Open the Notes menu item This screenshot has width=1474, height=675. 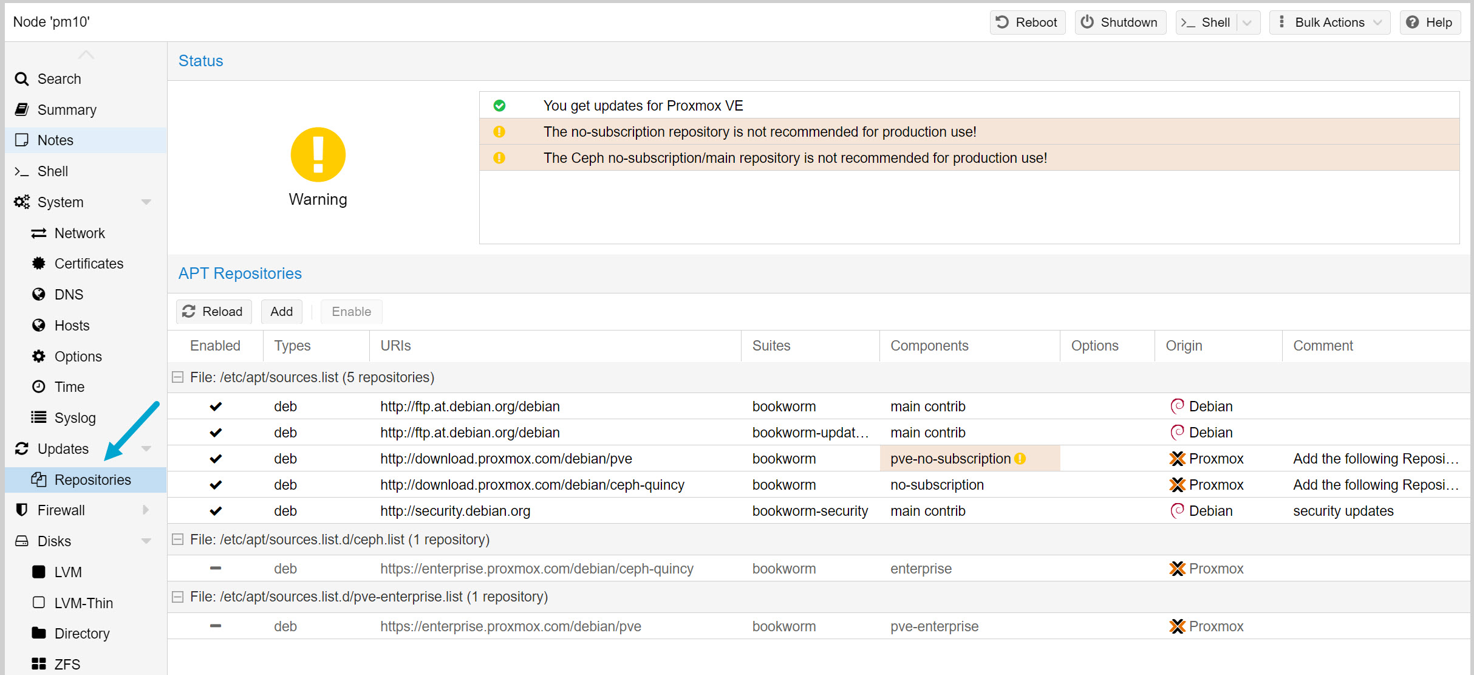click(55, 140)
